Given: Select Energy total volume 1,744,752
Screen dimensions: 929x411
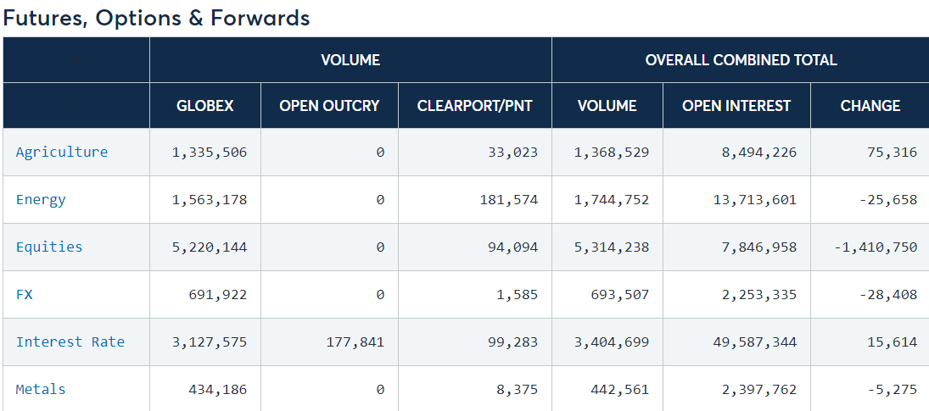Looking at the screenshot, I should point(612,200).
